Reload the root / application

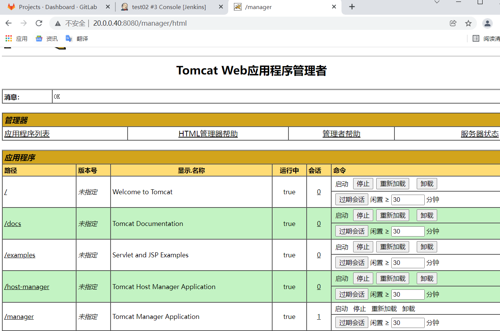[393, 184]
